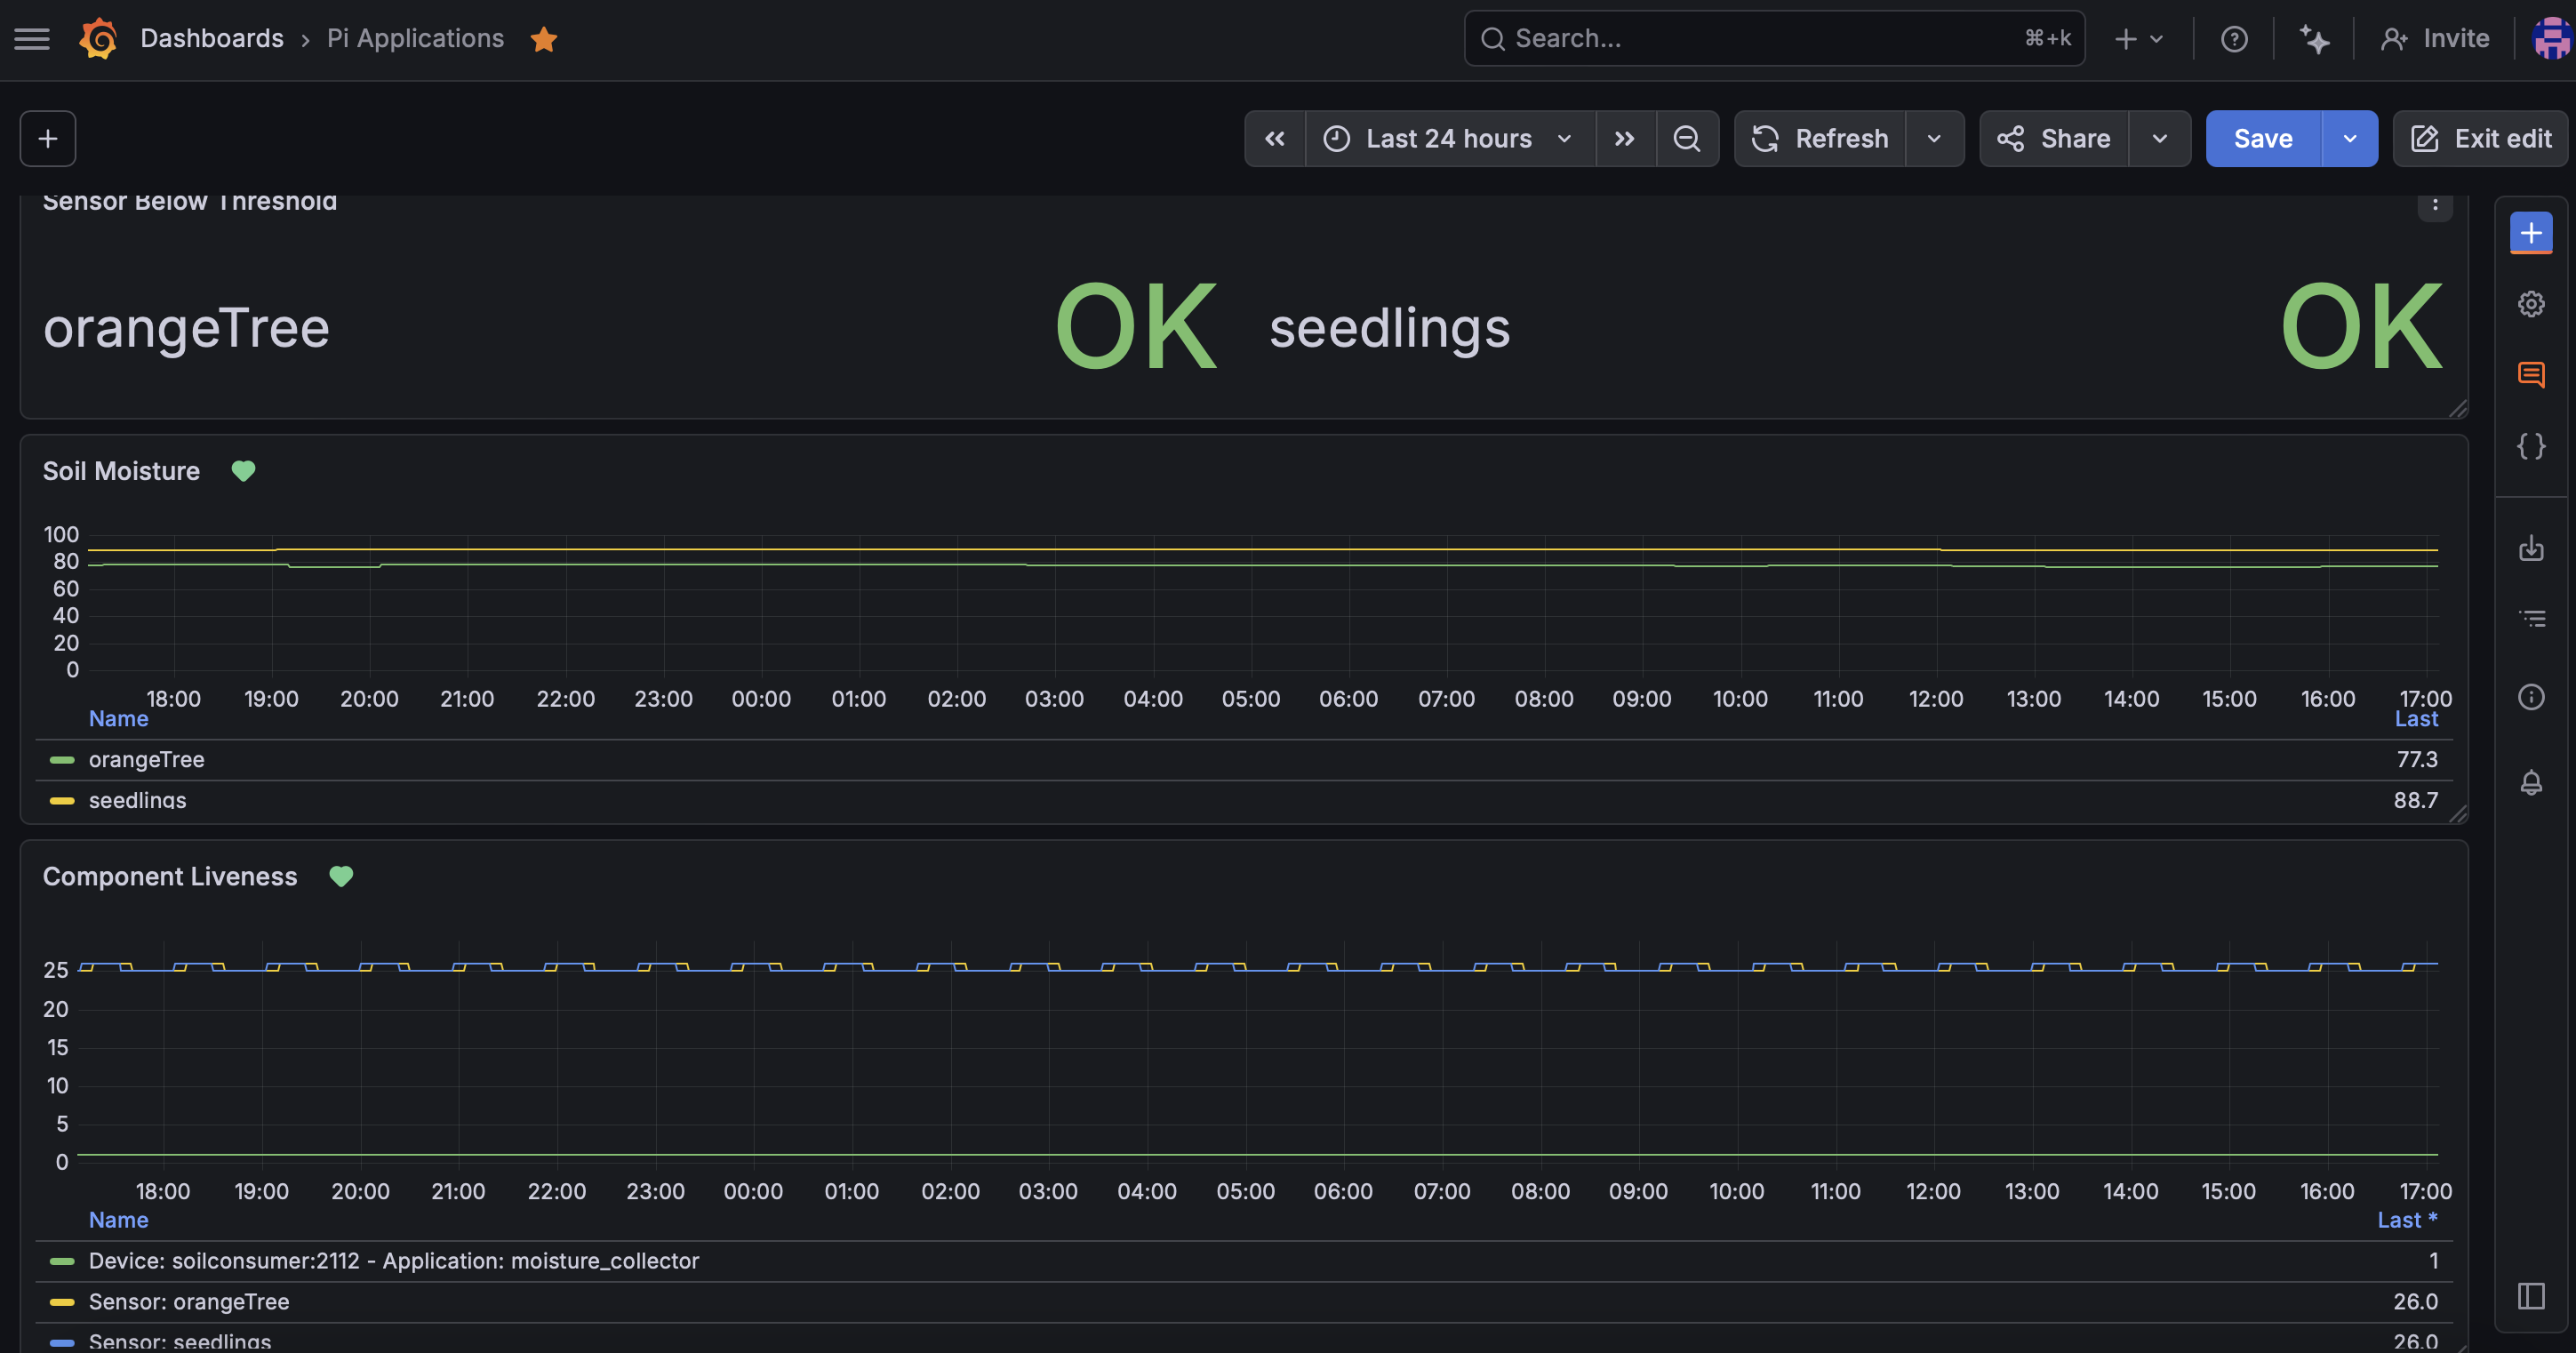Refresh the dashboard
Viewport: 2576px width, 1353px height.
click(1820, 139)
